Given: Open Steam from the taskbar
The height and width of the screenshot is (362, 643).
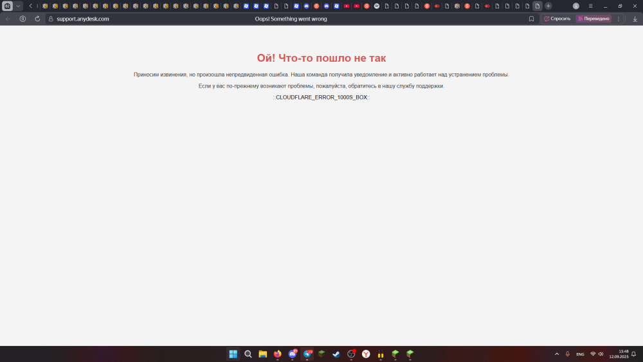Looking at the screenshot, I should pos(336,354).
